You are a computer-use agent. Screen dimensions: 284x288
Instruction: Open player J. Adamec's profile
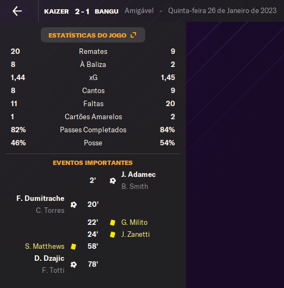coord(138,175)
